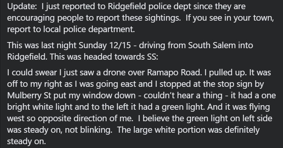The width and height of the screenshot is (283, 148).
Task: Click the street name "Mulberry St"
Action: click(x=29, y=96)
